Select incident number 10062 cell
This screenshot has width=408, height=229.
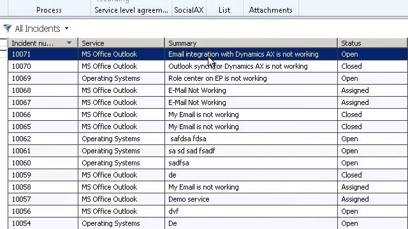click(43, 139)
